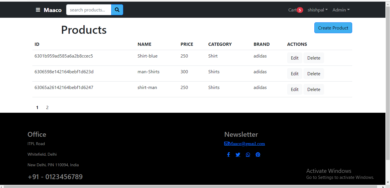Open the Admin dropdown menu
This screenshot has width=390, height=188.
[341, 10]
